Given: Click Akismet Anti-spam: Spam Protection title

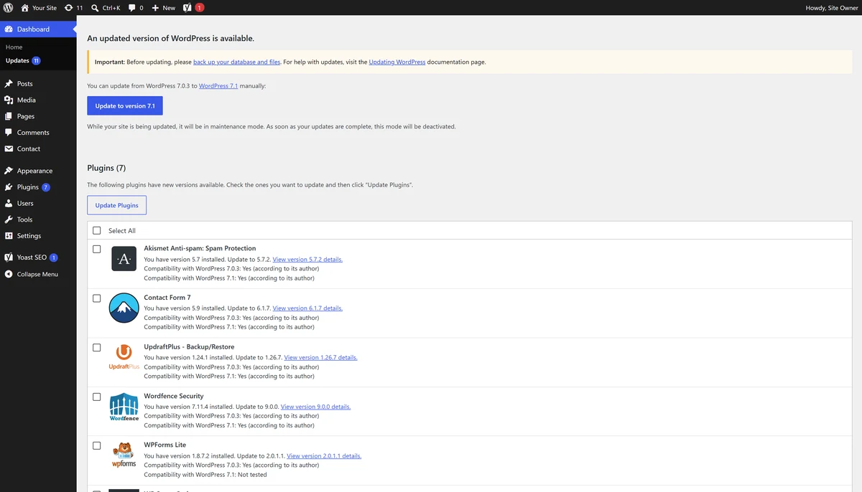Looking at the screenshot, I should [200, 248].
